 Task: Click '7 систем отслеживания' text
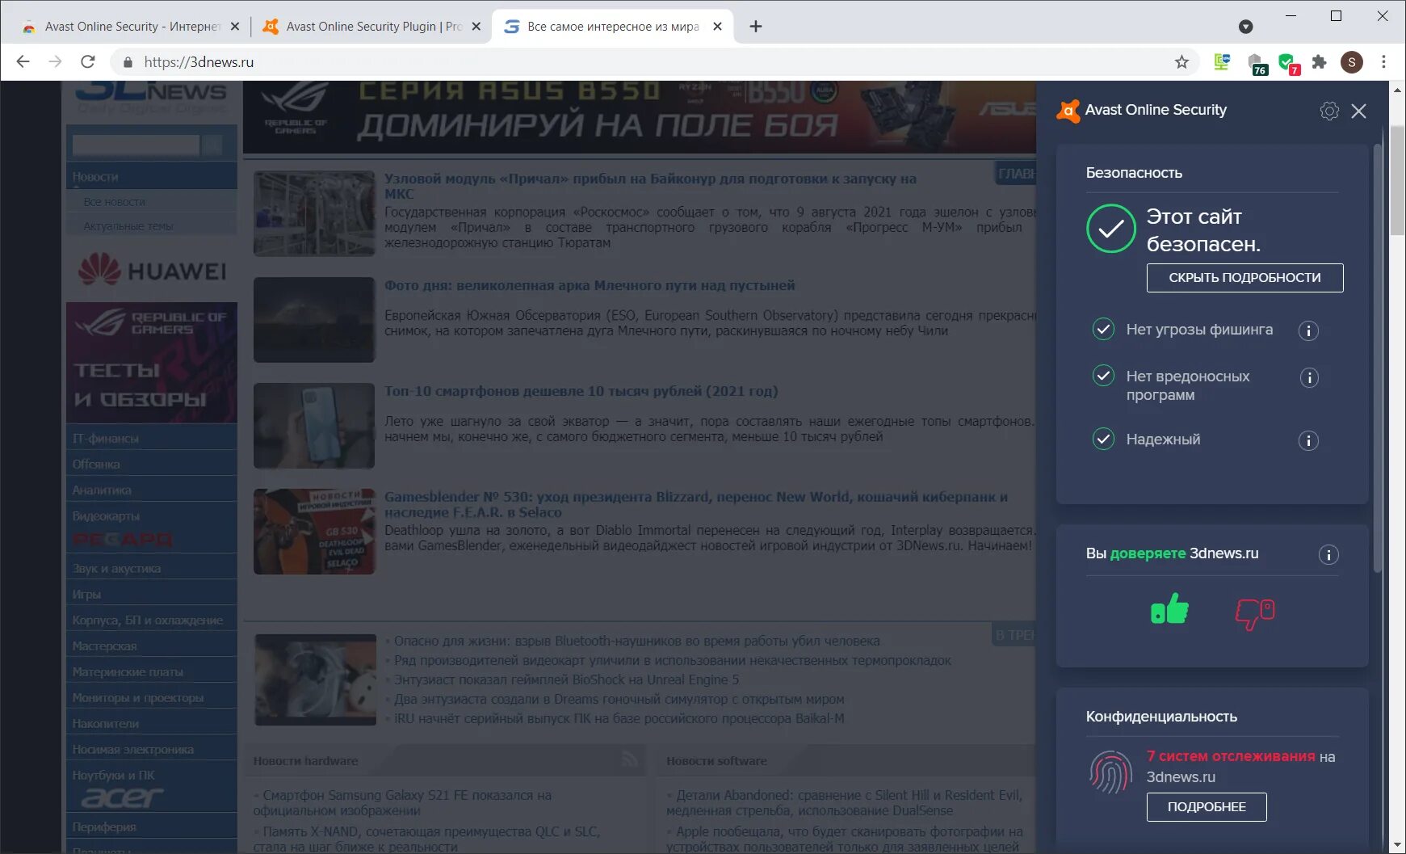[x=1231, y=757]
